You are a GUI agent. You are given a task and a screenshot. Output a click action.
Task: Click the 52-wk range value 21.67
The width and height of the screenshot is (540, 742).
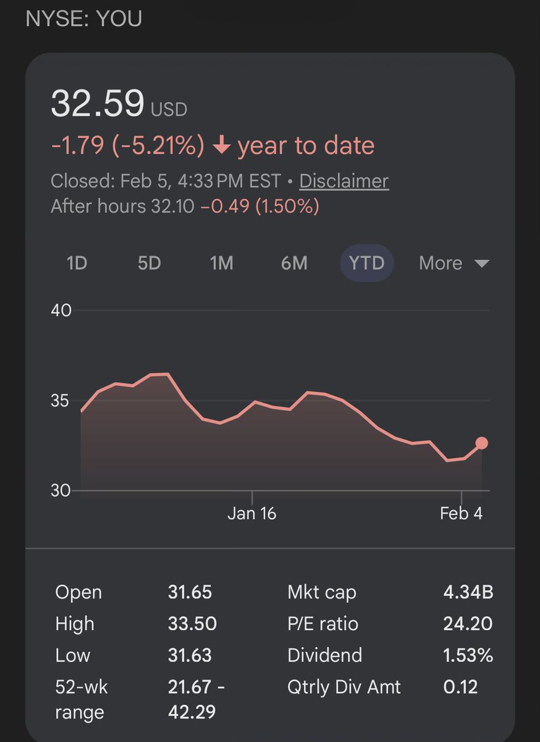pos(196,699)
